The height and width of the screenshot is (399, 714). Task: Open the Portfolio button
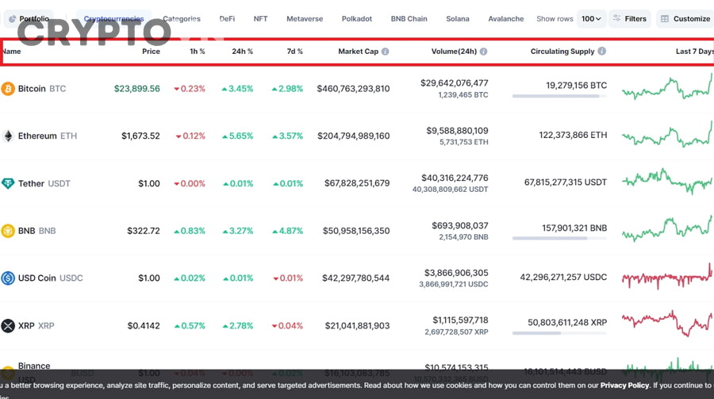coord(29,19)
